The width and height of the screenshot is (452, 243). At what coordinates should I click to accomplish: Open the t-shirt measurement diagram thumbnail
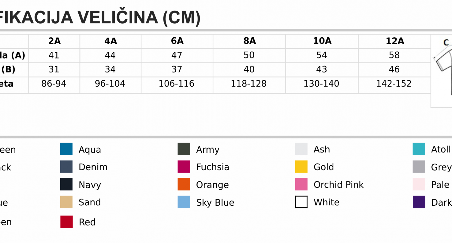pos(442,71)
